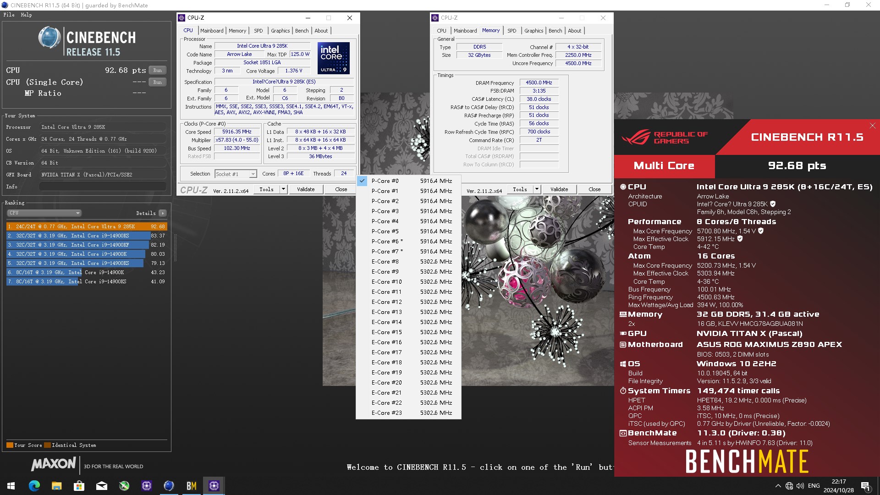
Task: Click CPU-Z window title icon on left
Action: tap(181, 18)
